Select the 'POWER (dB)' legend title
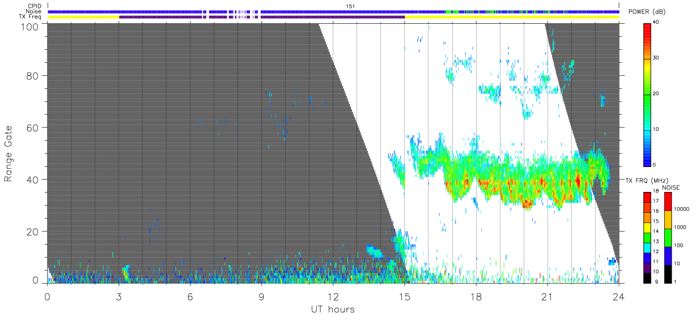The image size is (696, 321). pos(647,12)
